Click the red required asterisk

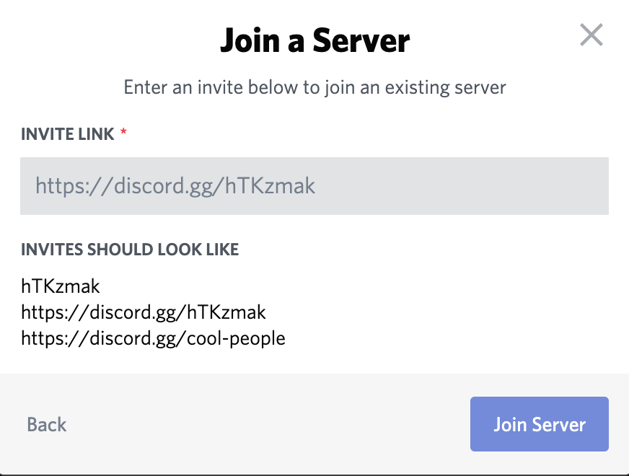pos(123,133)
